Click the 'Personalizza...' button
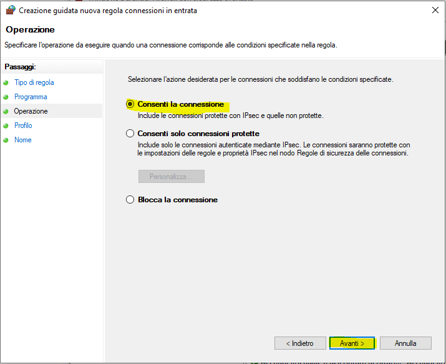Screen dimensions: 446x364 (x=171, y=177)
